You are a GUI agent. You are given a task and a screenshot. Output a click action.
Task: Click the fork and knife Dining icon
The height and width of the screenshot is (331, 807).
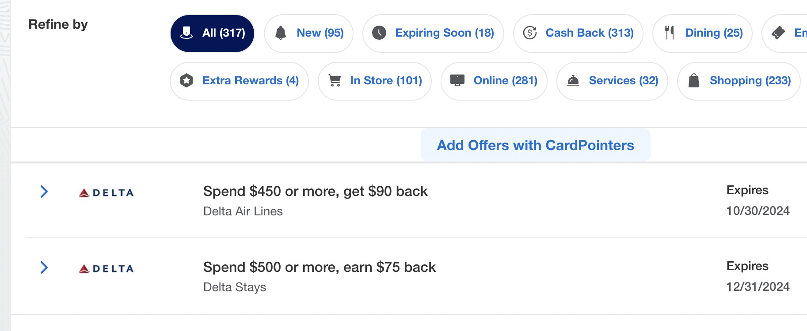[670, 33]
